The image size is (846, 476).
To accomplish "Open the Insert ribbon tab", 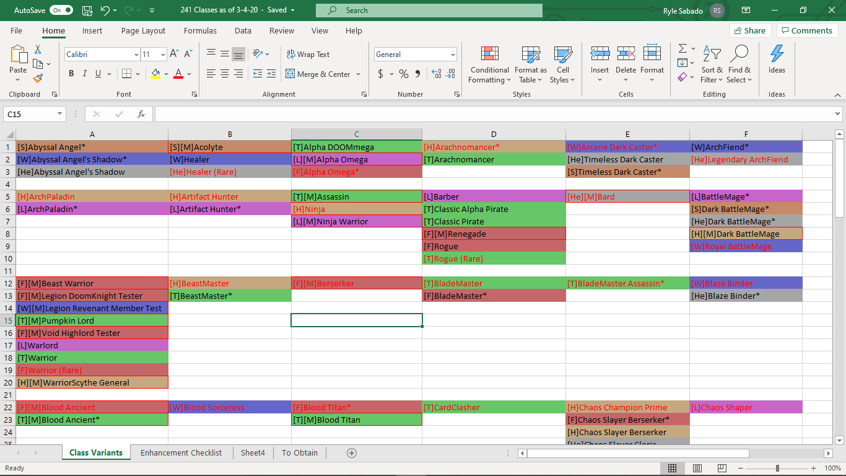I will point(92,31).
